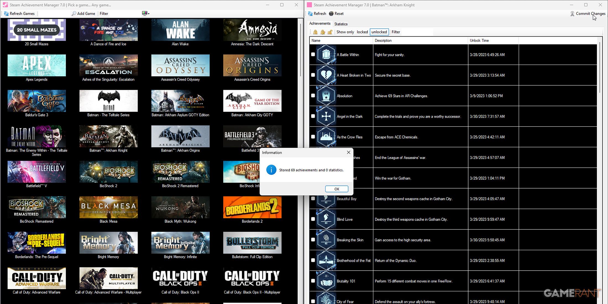608x304 pixels.
Task: Click the Reset bomb icon button
Action: [336, 14]
